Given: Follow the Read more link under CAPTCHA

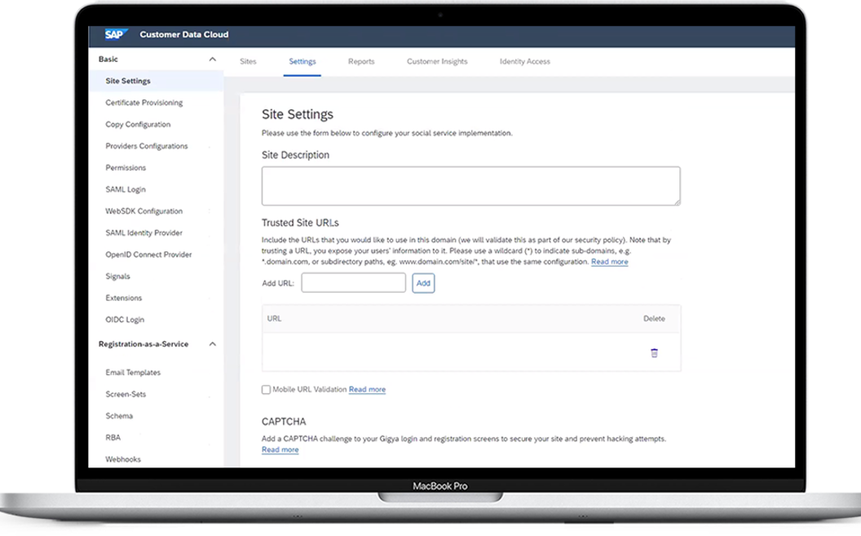Looking at the screenshot, I should point(280,450).
